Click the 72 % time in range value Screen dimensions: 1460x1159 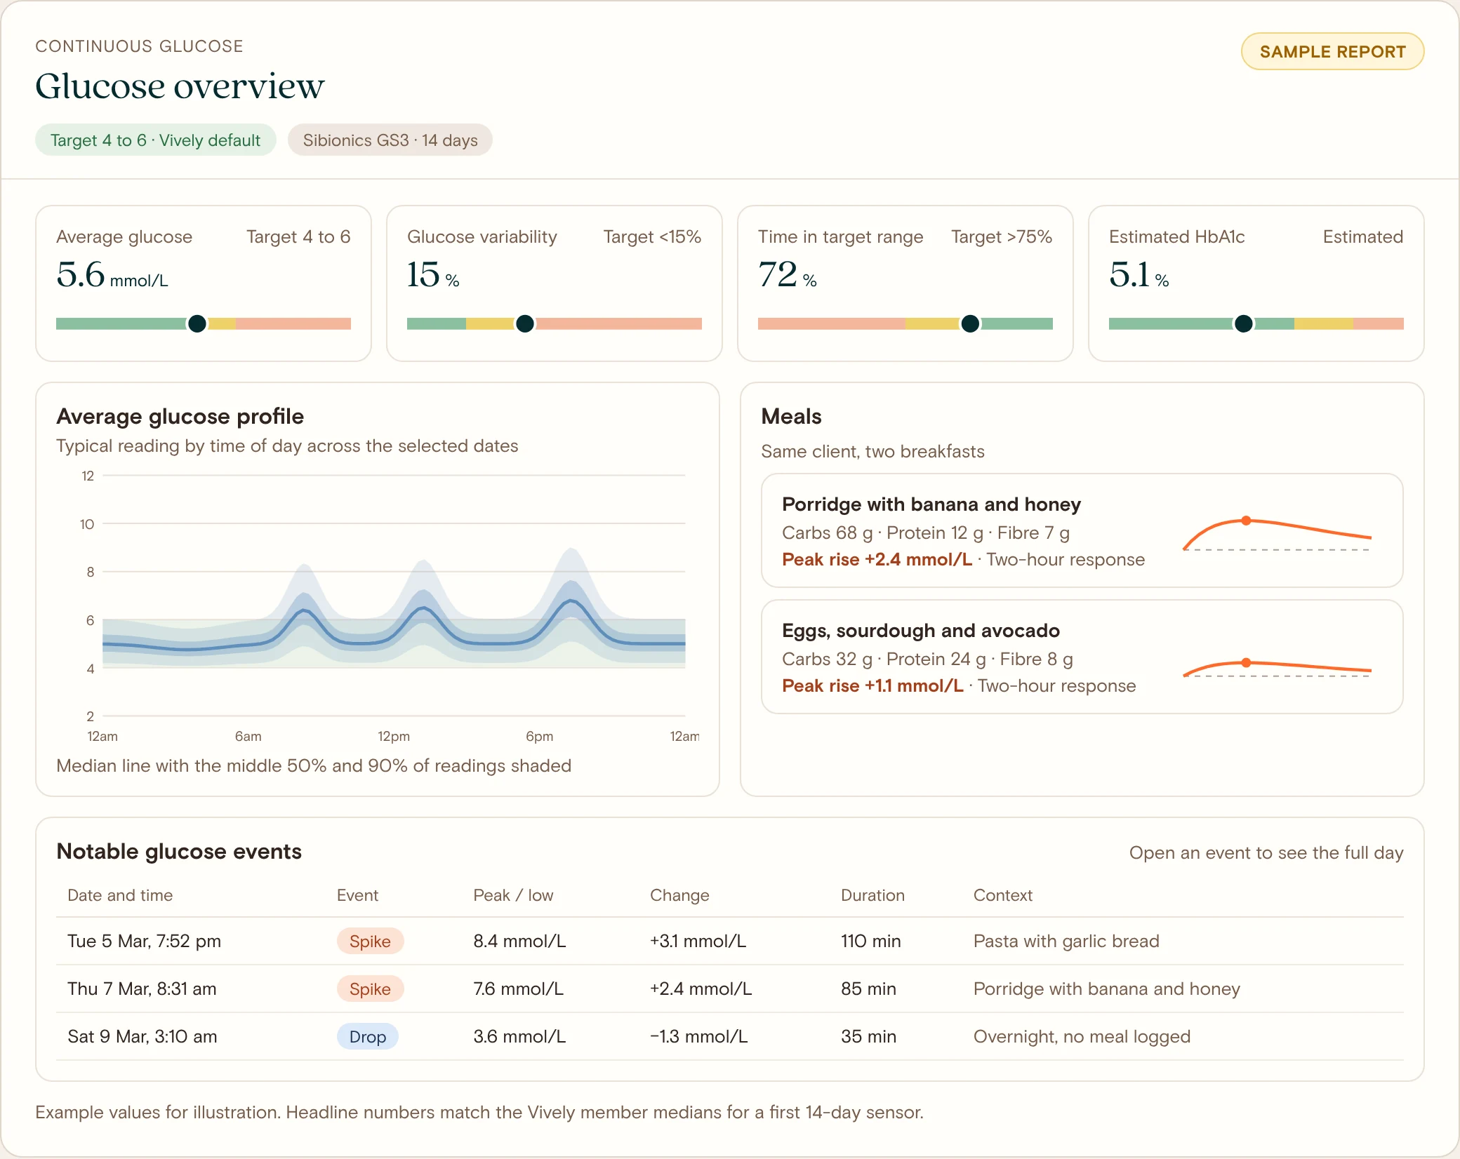point(788,274)
